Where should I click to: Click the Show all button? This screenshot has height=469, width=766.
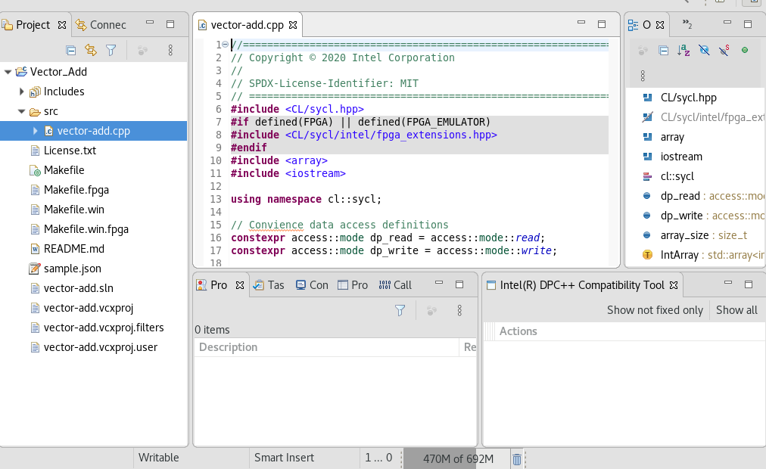[736, 310]
